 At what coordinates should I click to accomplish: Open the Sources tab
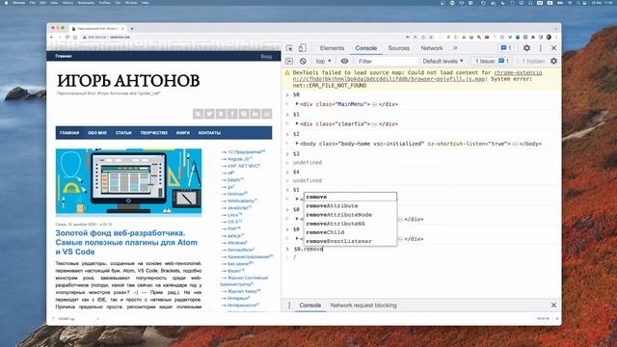coord(398,48)
